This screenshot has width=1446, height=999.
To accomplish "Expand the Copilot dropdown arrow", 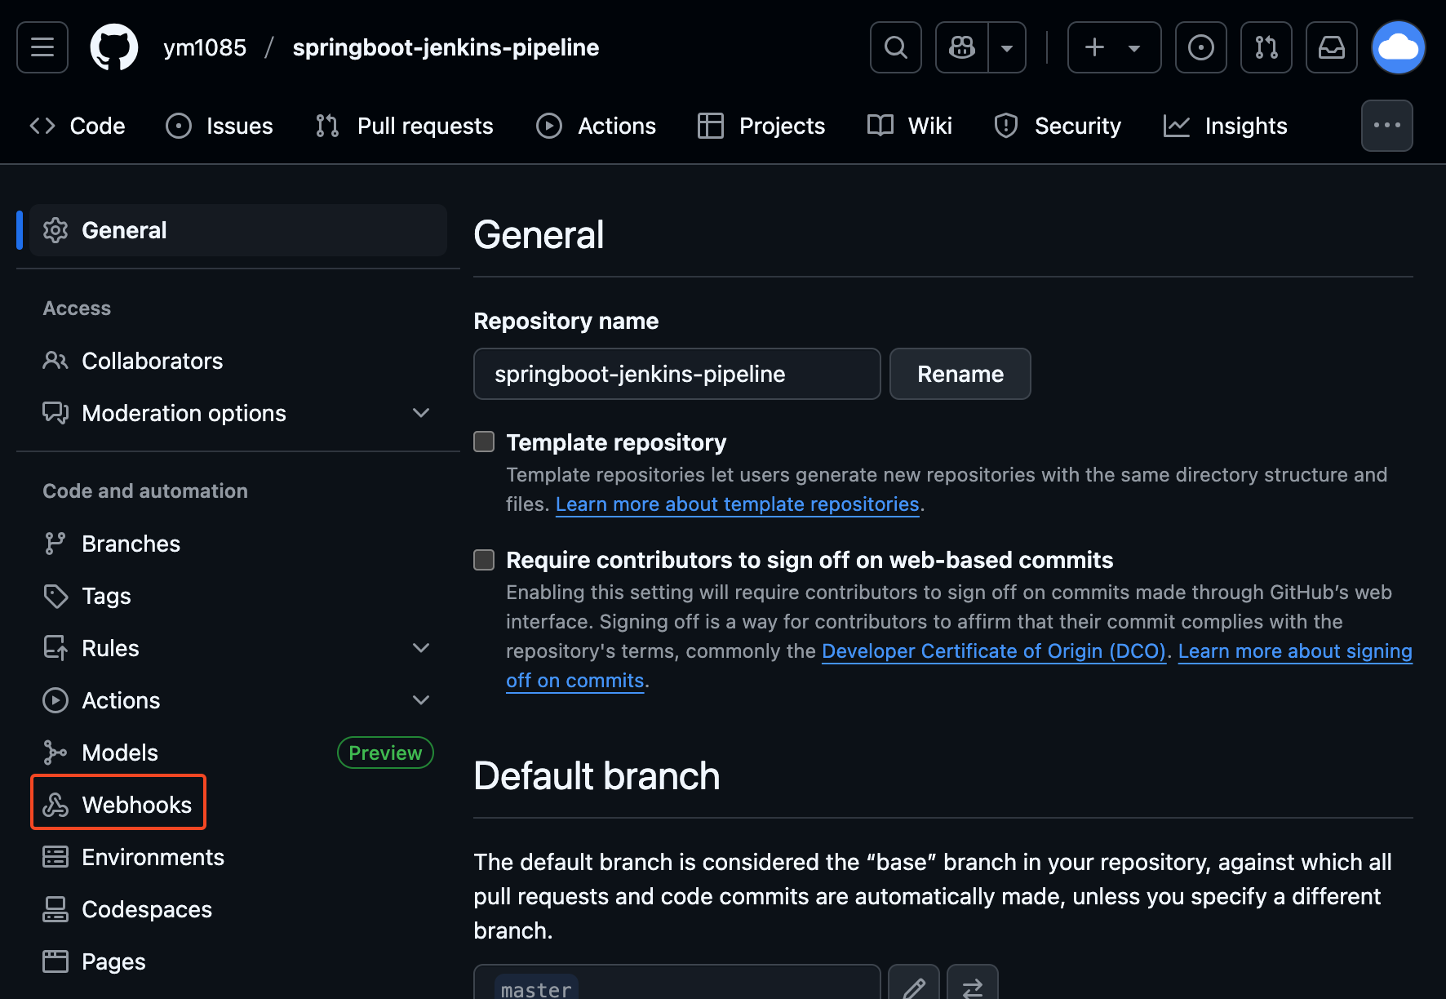I will click(x=1007, y=47).
